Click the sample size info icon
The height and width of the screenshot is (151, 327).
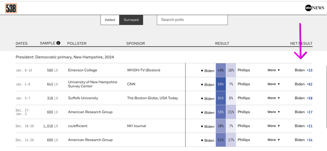tap(58, 43)
